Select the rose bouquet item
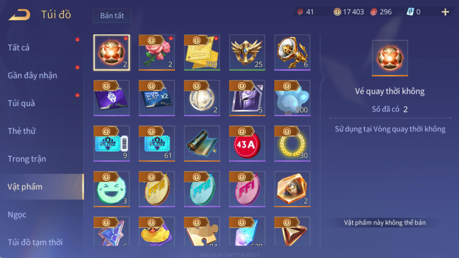The width and height of the screenshot is (459, 258). 157,53
